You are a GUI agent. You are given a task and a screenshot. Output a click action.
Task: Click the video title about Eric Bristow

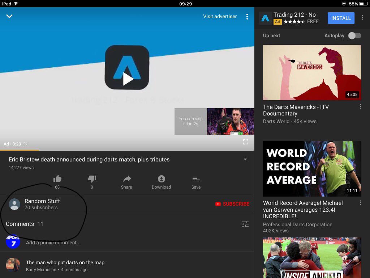[x=89, y=160]
